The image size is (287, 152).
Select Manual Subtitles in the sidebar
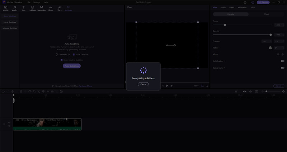(x=10, y=28)
